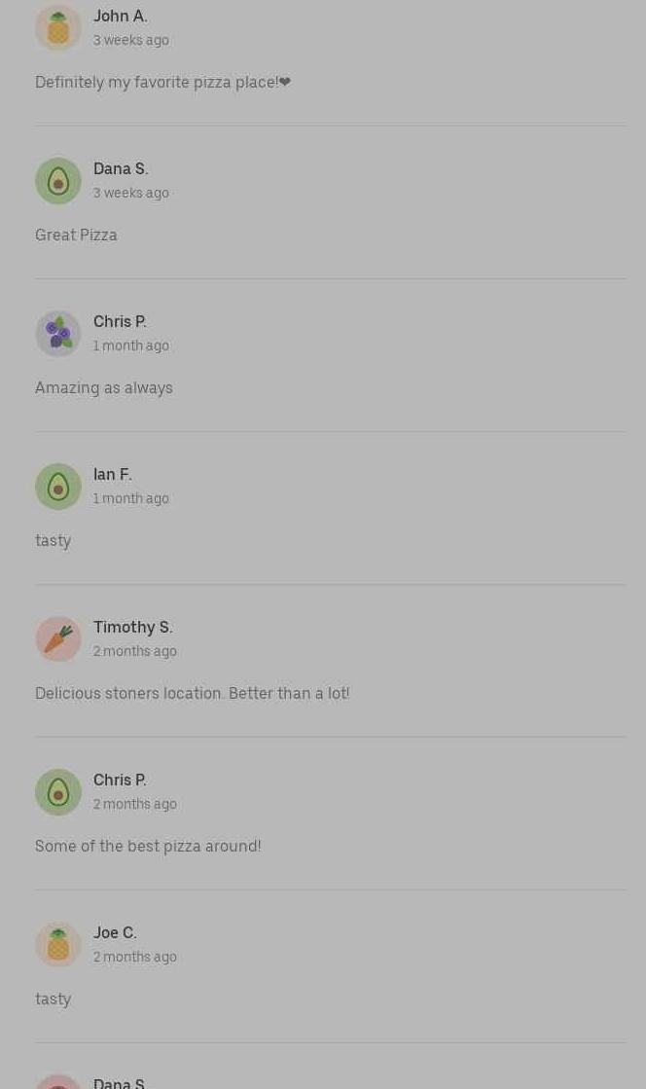646x1089 pixels.
Task: Click 'Some of the best pizza around!'
Action: [x=148, y=846]
